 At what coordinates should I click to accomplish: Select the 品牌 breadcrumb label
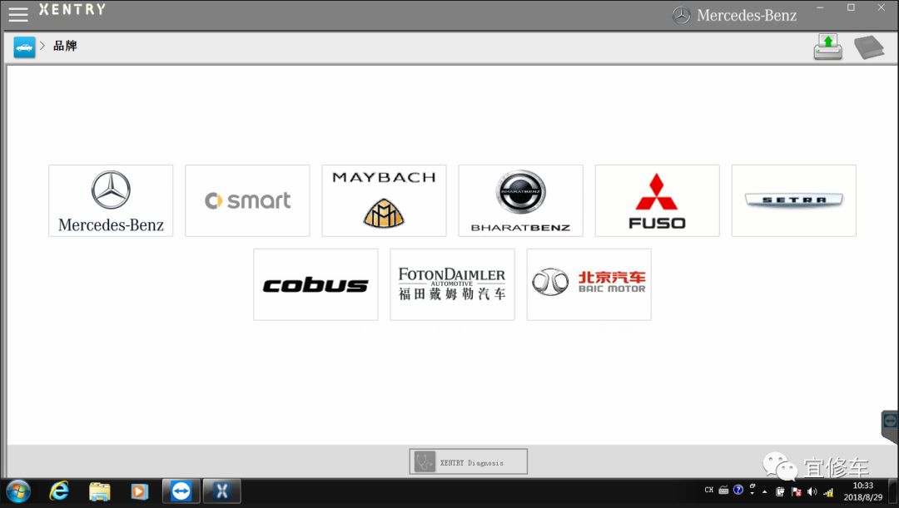[65, 46]
